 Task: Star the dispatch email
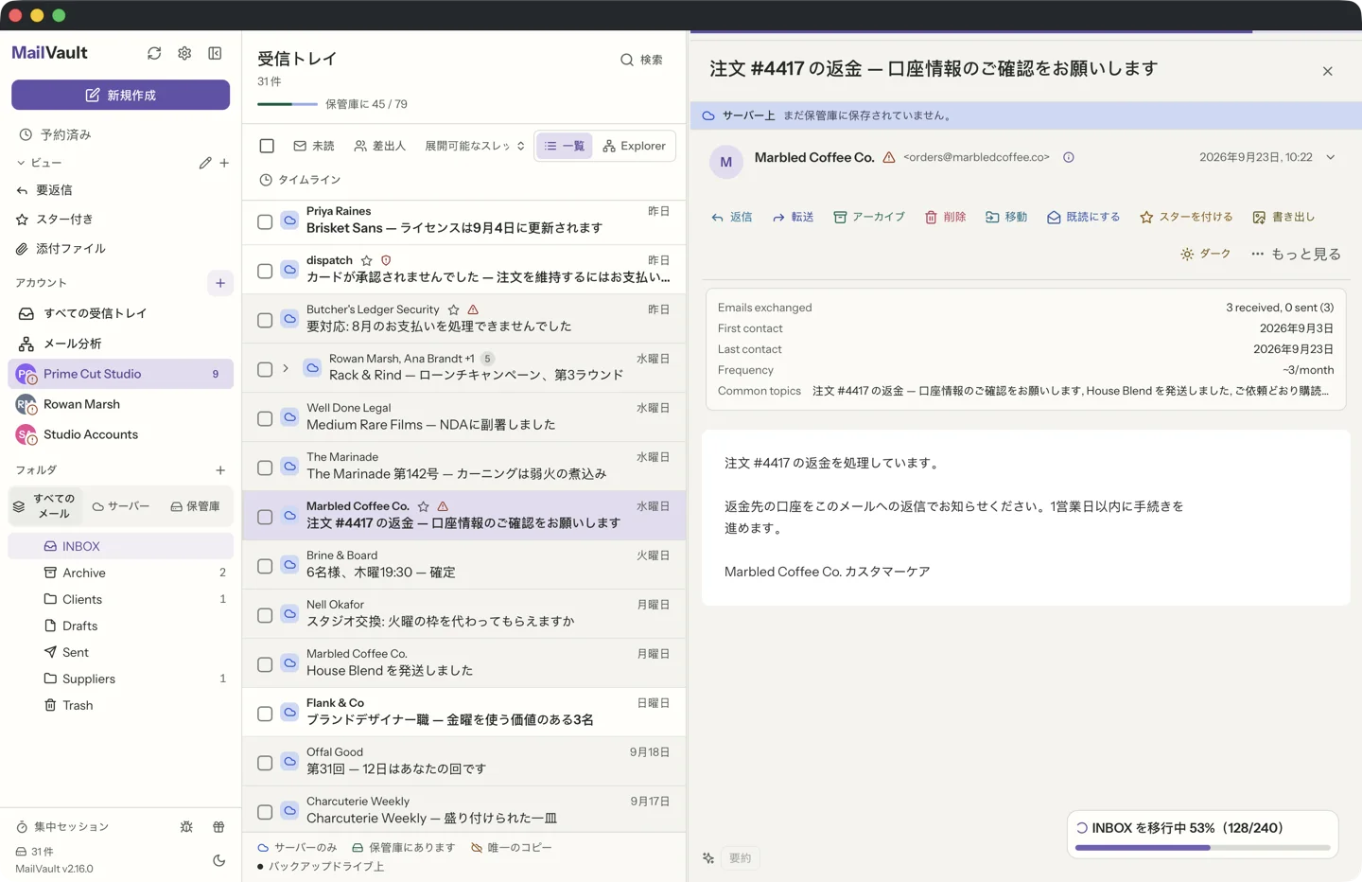point(367,260)
